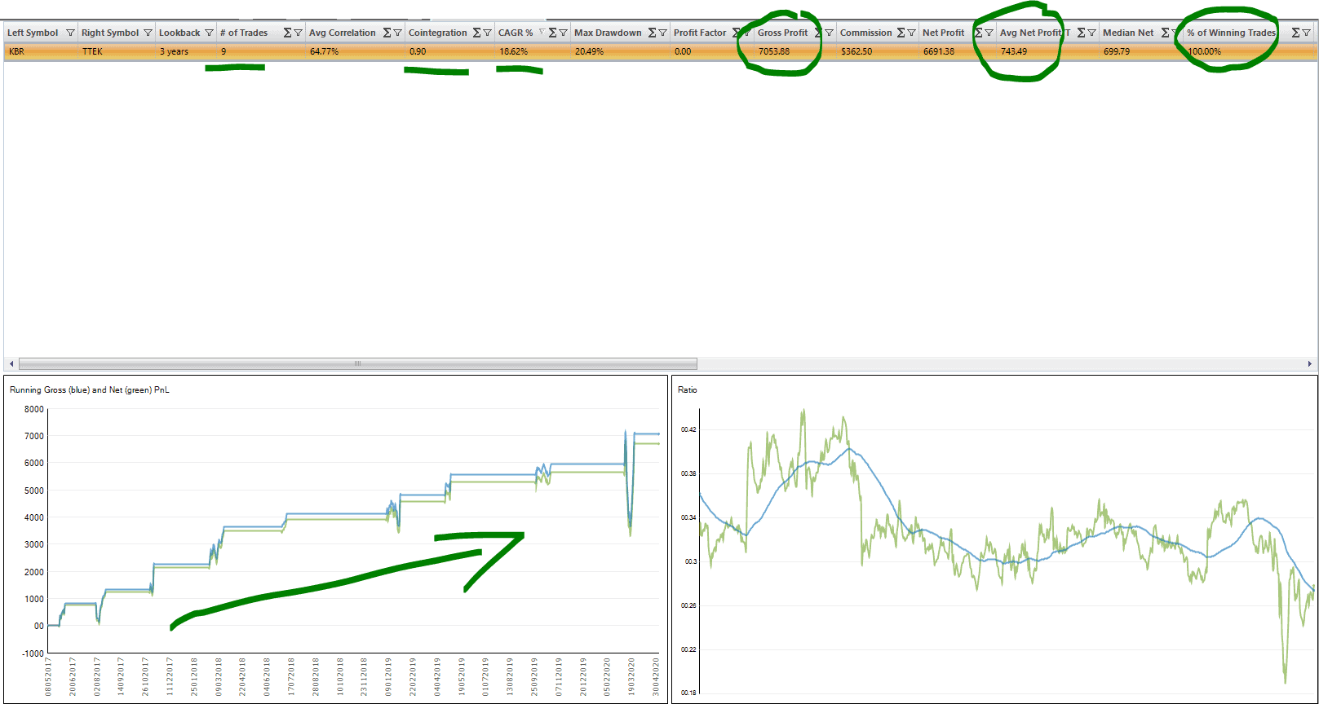Select the TTEK right symbol cell
Image resolution: width=1319 pixels, height=704 pixels.
tap(117, 51)
